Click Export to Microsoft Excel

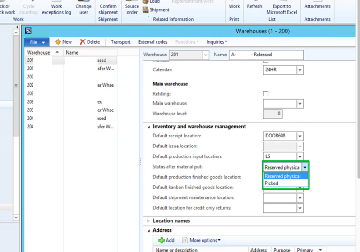point(282,9)
